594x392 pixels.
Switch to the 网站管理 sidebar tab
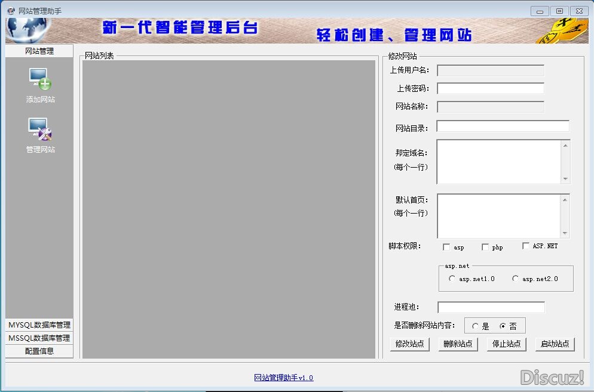(x=39, y=51)
